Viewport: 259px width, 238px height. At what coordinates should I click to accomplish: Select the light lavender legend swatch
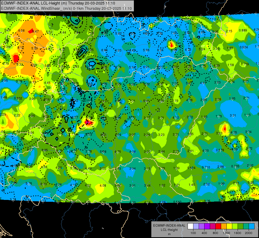coord(196,226)
